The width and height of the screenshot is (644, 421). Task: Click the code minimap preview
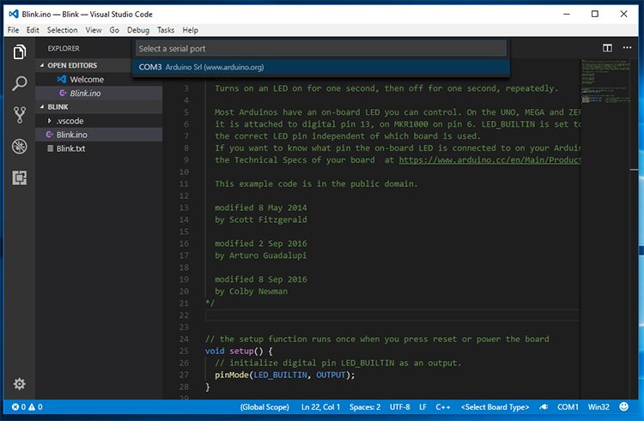click(x=605, y=81)
